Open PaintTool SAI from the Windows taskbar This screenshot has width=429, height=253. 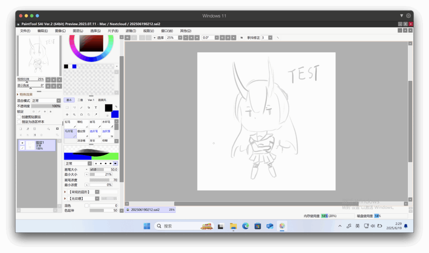tap(282, 226)
